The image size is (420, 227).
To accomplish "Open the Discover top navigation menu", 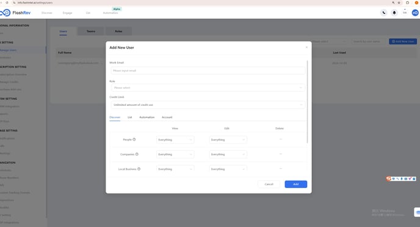I will (47, 13).
